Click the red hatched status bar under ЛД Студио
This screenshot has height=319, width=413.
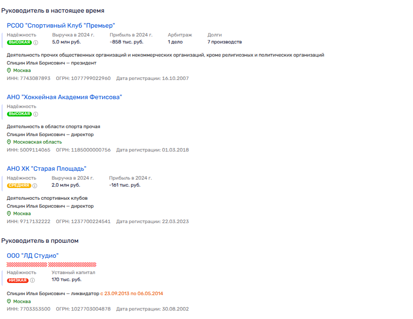point(52,264)
